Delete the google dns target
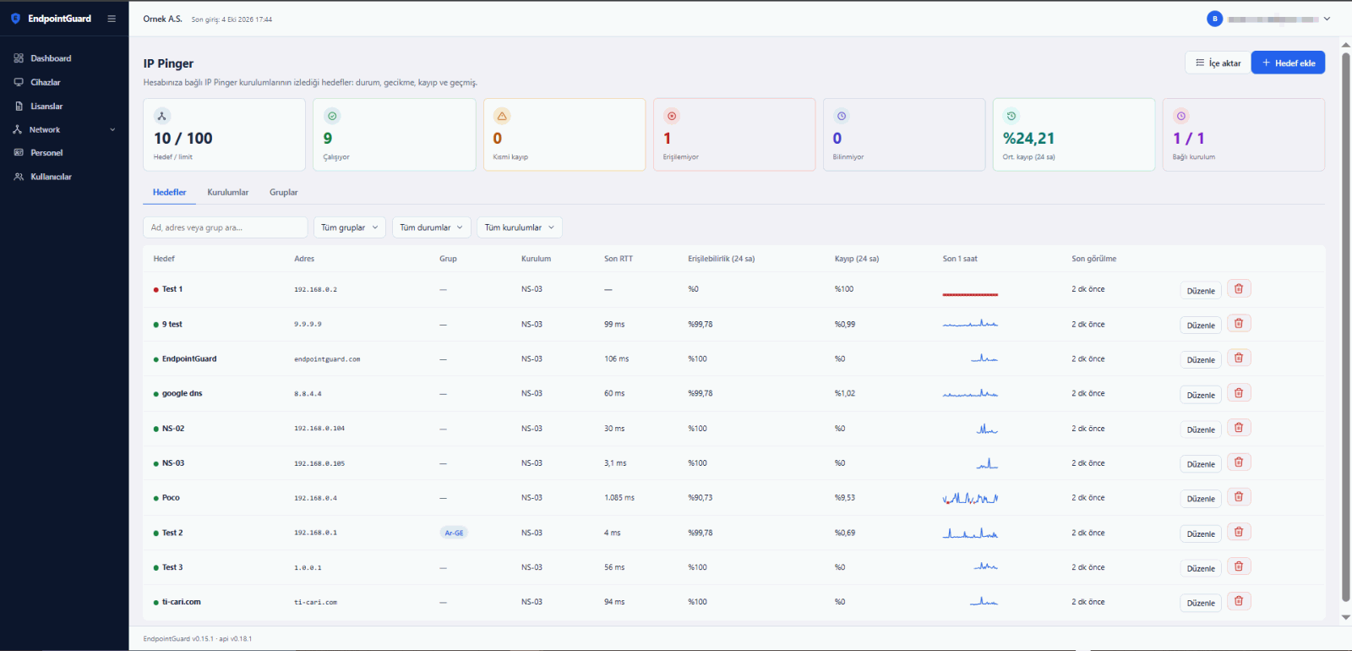 (x=1239, y=393)
